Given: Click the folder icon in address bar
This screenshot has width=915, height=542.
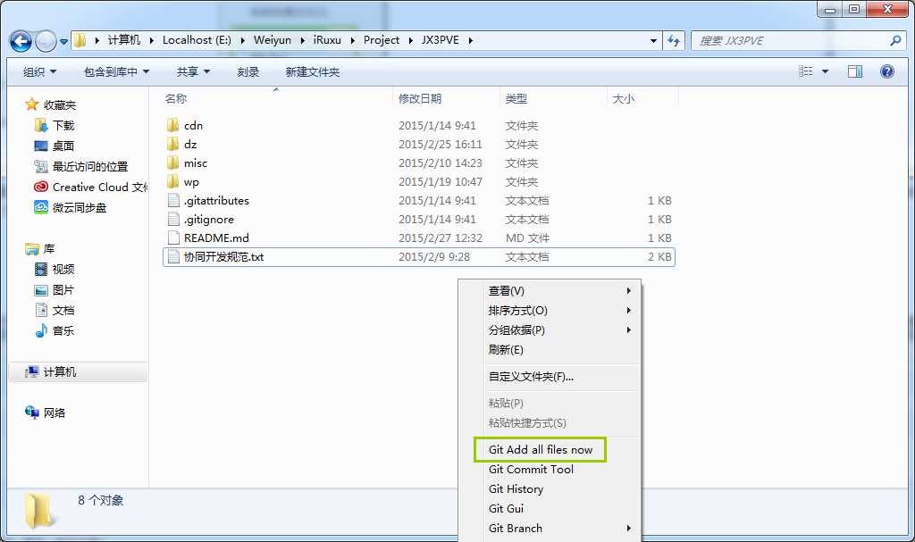Looking at the screenshot, I should pyautogui.click(x=80, y=40).
